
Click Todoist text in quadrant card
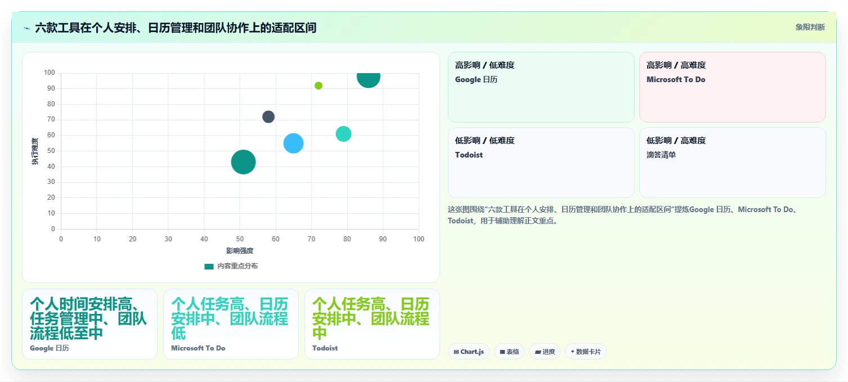469,155
